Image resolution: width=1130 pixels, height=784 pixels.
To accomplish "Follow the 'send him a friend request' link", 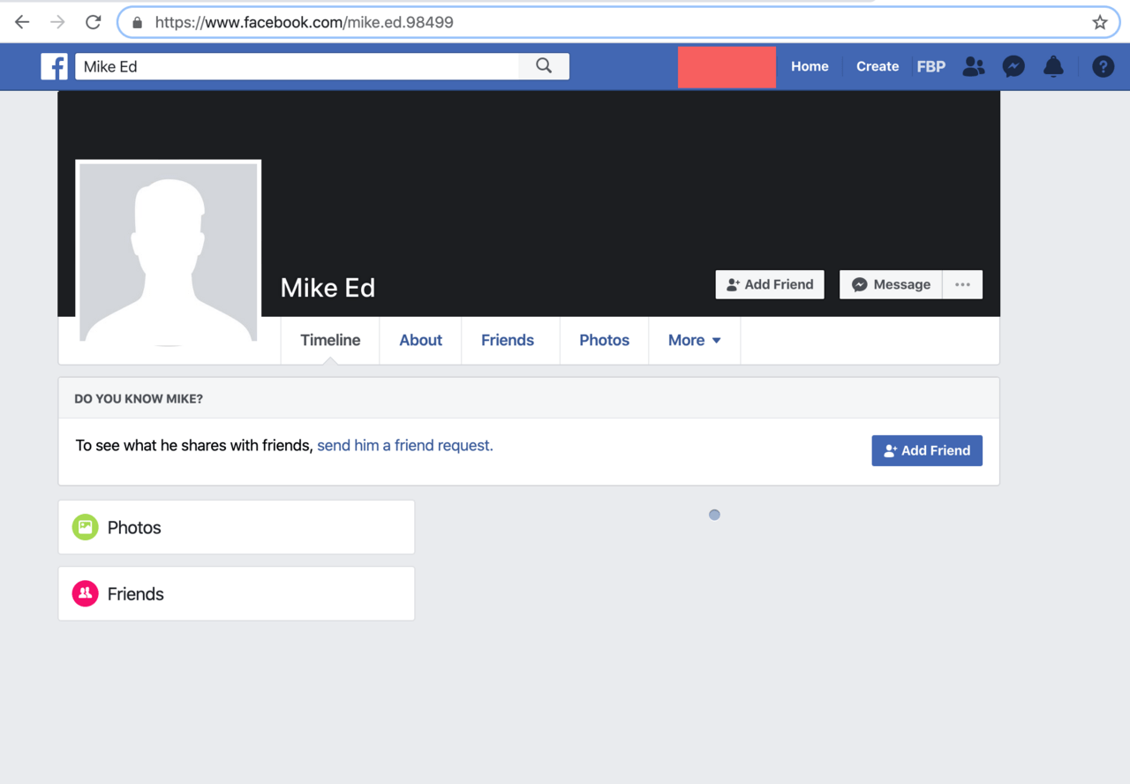I will tap(405, 446).
